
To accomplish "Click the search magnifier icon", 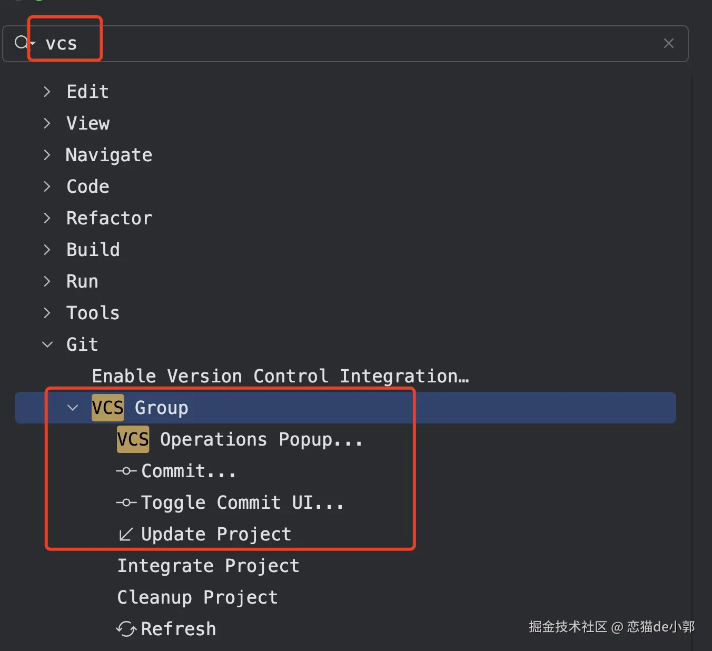I will tap(22, 43).
